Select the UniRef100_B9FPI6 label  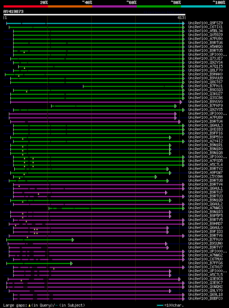click(205, 133)
